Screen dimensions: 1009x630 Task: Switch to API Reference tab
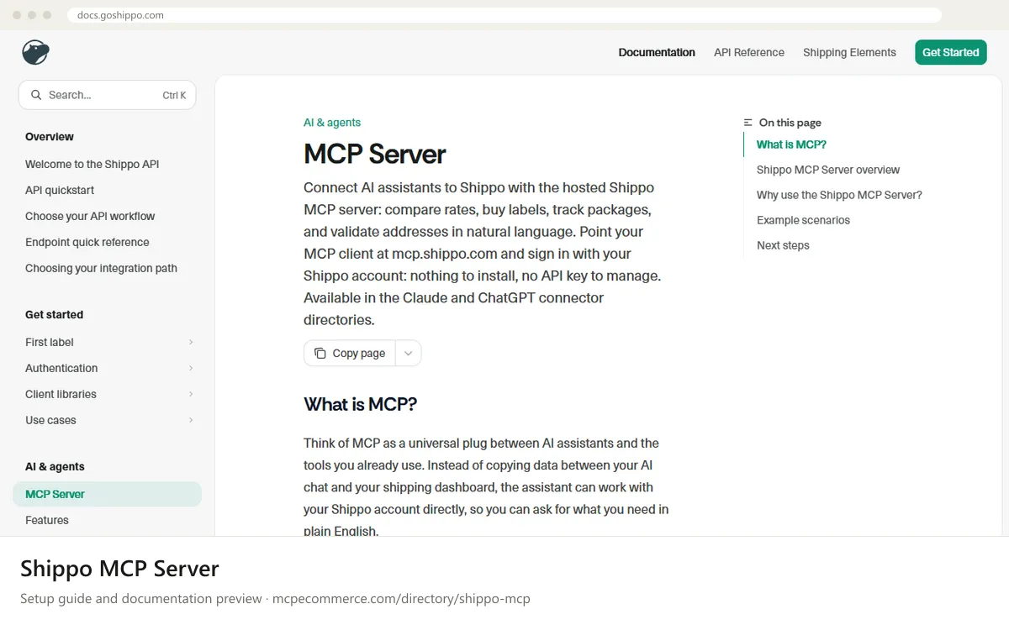(x=749, y=52)
